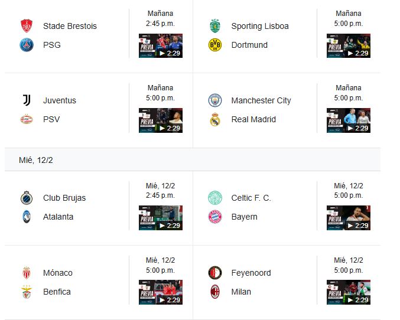Select the PSV team name
Viewport: 400px width, 320px height.
[51, 119]
